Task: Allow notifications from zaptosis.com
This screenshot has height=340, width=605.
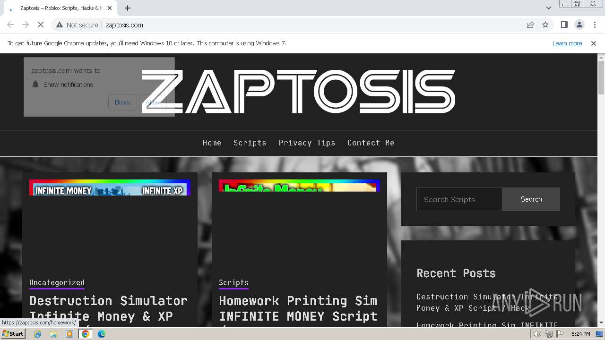Action: pyautogui.click(x=153, y=102)
